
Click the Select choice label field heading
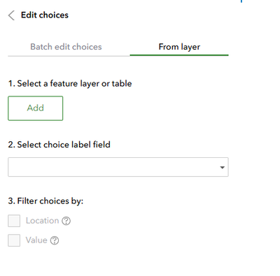pyautogui.click(x=59, y=145)
